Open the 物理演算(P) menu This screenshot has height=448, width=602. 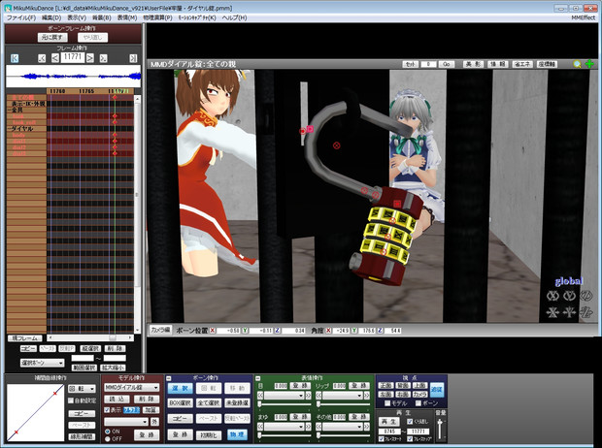pyautogui.click(x=157, y=17)
